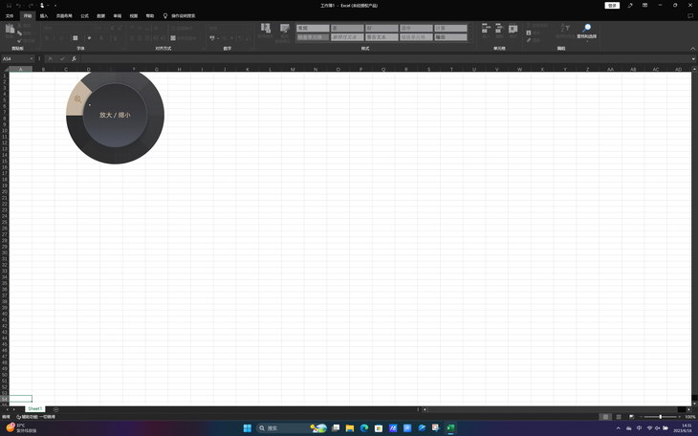
Task: Toggle bold formatting
Action: click(x=47, y=38)
